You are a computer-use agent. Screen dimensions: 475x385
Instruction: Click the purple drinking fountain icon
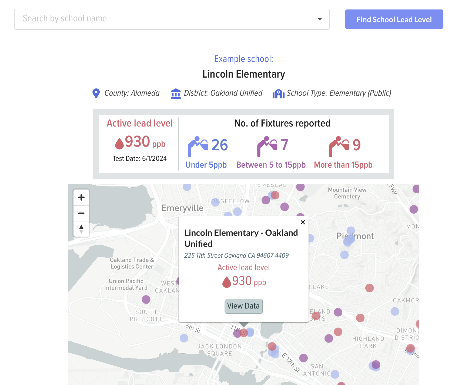click(x=267, y=146)
